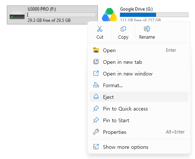
Task: Click U3000 PRO (F:) drive name
Action: (x=42, y=9)
